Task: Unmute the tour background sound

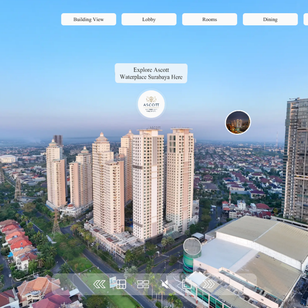Action: click(165, 284)
